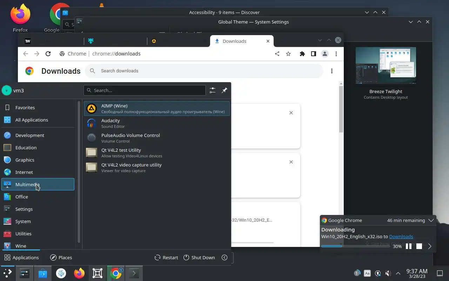Open the Wine category
Image resolution: width=449 pixels, height=281 pixels.
(38, 246)
